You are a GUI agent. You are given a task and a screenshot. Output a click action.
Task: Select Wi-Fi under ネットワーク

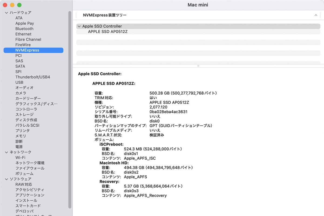pyautogui.click(x=20, y=157)
